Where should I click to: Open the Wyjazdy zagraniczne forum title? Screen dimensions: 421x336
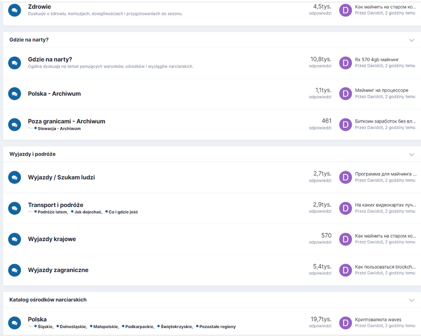point(58,270)
